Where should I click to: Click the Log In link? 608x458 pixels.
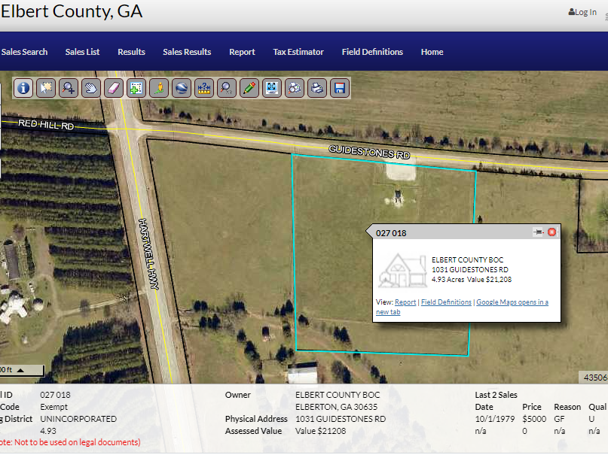pyautogui.click(x=582, y=12)
